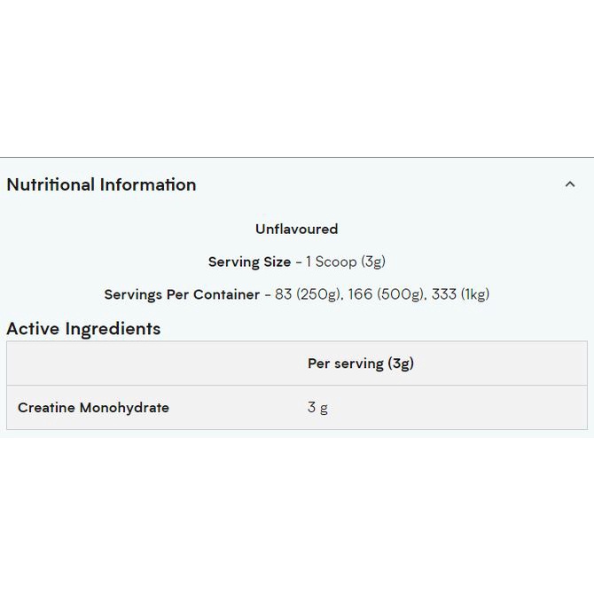Click the word Ingredients in the Active heading
Image resolution: width=594 pixels, height=594 pixels.
tap(111, 328)
